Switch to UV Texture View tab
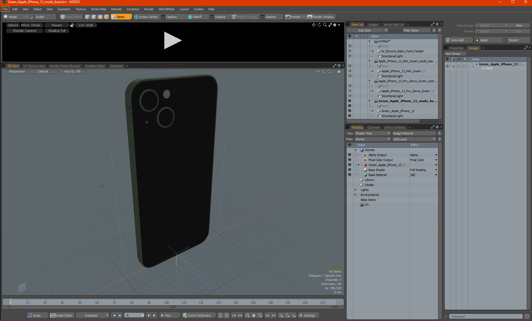This screenshot has width=532, height=321. (34, 66)
